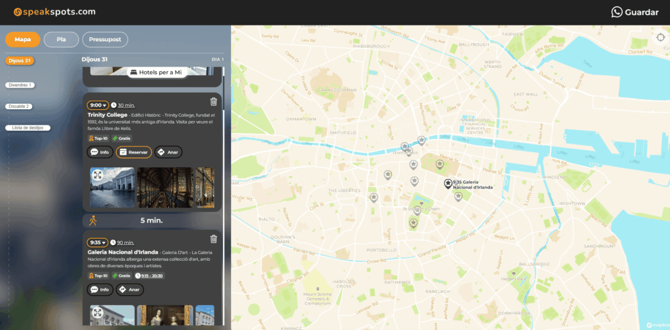Click the walking icon beside 5 min.
The height and width of the screenshot is (330, 670).
(93, 221)
